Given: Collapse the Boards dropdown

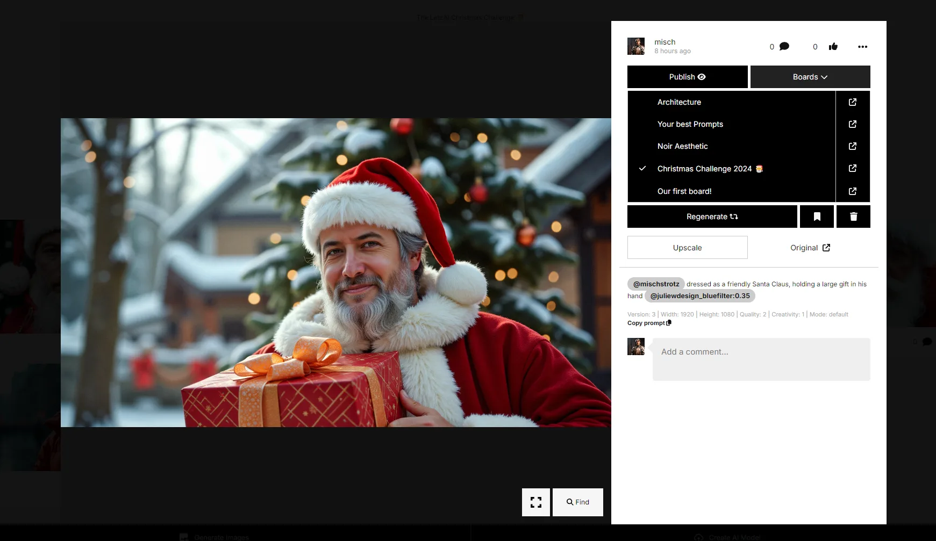Looking at the screenshot, I should pyautogui.click(x=810, y=77).
